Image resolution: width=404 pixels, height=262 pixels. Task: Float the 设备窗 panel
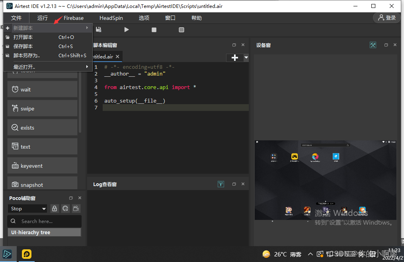(x=386, y=45)
